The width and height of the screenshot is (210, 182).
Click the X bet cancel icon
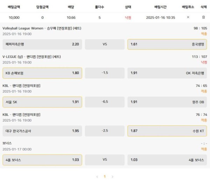188,17
